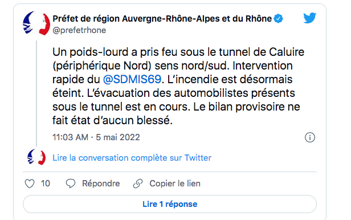Open the large Préfet profile avatar

tap(36, 23)
